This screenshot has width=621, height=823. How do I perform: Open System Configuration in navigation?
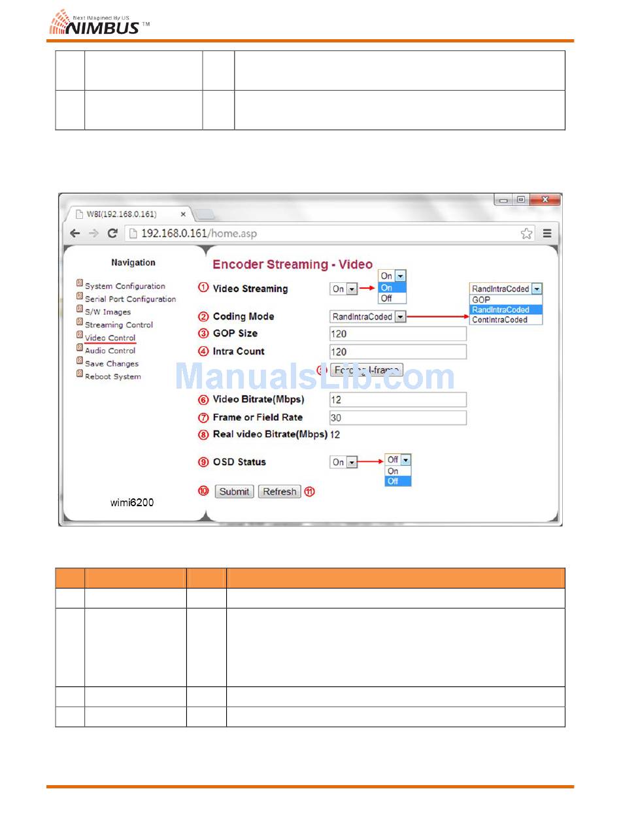pos(125,286)
